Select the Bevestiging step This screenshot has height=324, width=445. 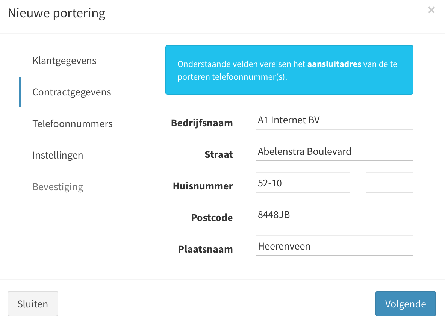(x=58, y=186)
